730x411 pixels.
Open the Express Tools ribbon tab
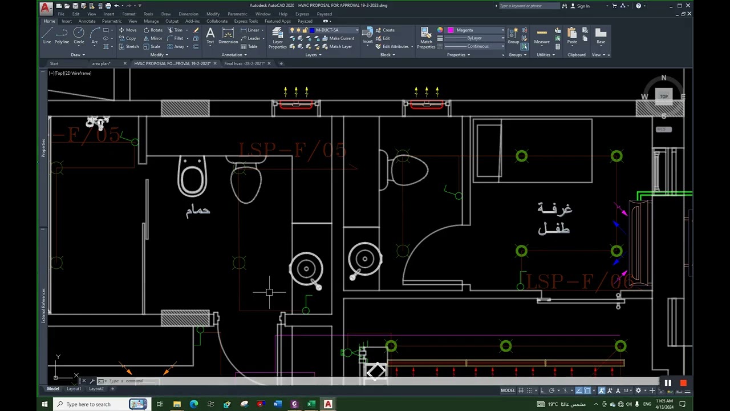pyautogui.click(x=246, y=21)
